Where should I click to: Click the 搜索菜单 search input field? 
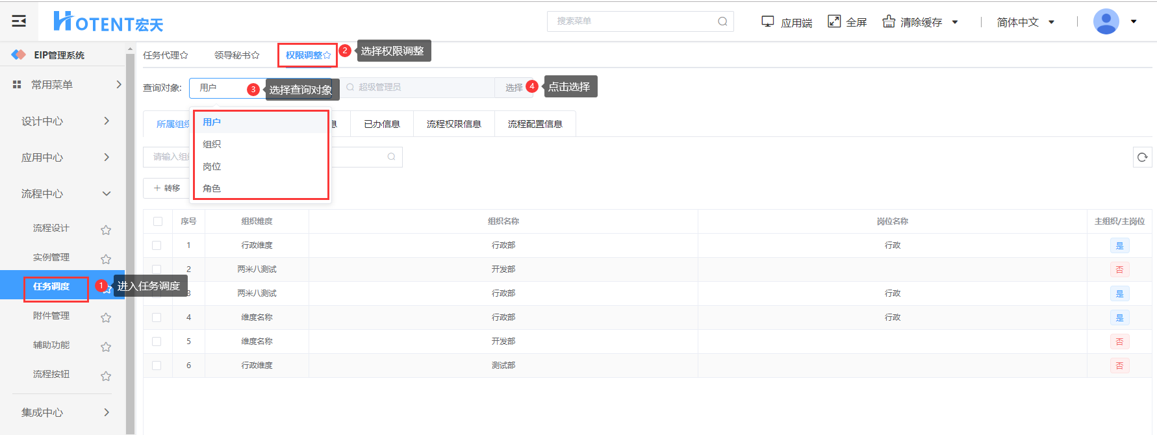pos(630,21)
